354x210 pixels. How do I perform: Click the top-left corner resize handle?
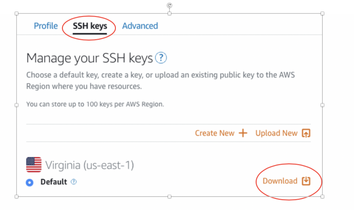17,13
